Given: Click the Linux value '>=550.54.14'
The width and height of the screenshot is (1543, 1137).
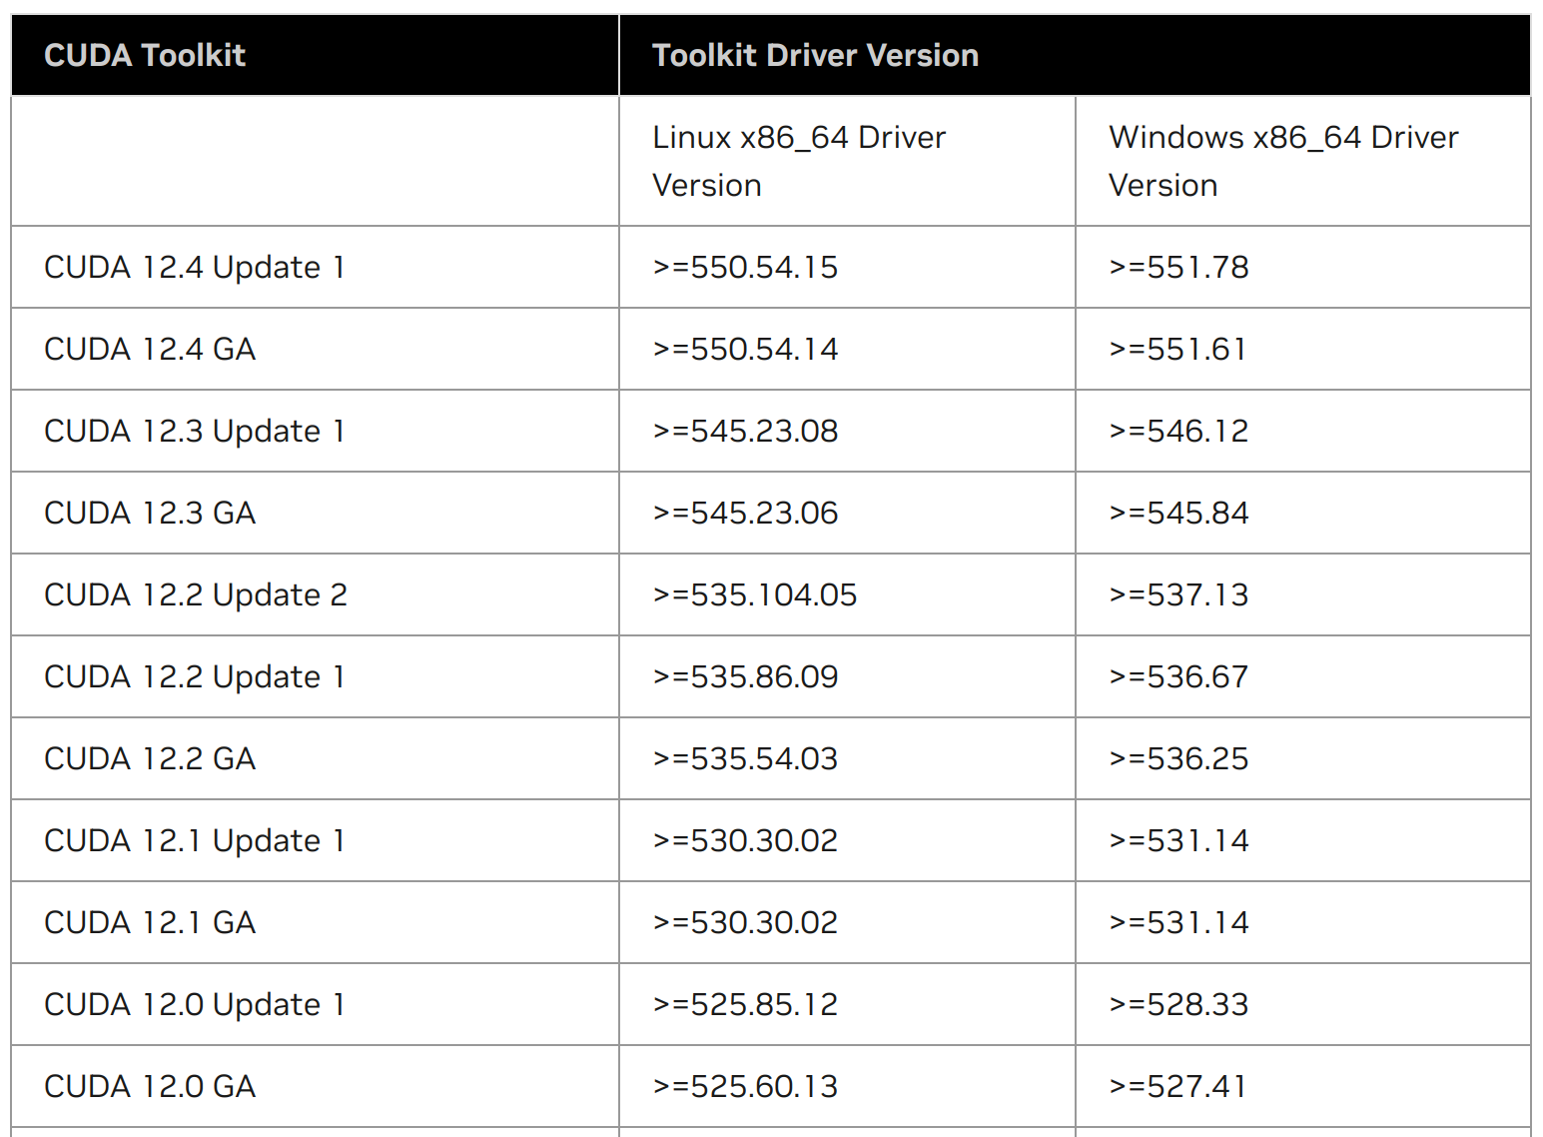Looking at the screenshot, I should pos(745,349).
